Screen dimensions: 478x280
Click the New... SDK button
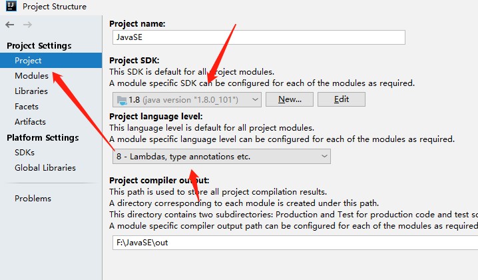(290, 99)
